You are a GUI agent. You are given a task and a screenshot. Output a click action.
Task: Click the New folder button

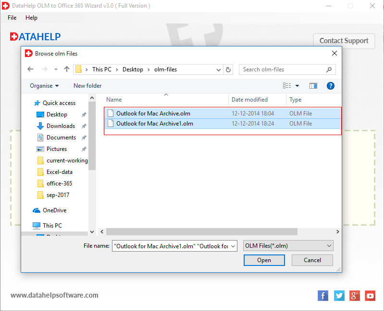[x=87, y=86]
